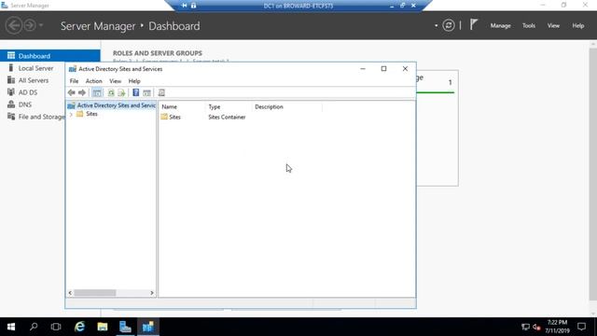
Task: Open the blue Help toolbar icon
Action: tap(136, 92)
